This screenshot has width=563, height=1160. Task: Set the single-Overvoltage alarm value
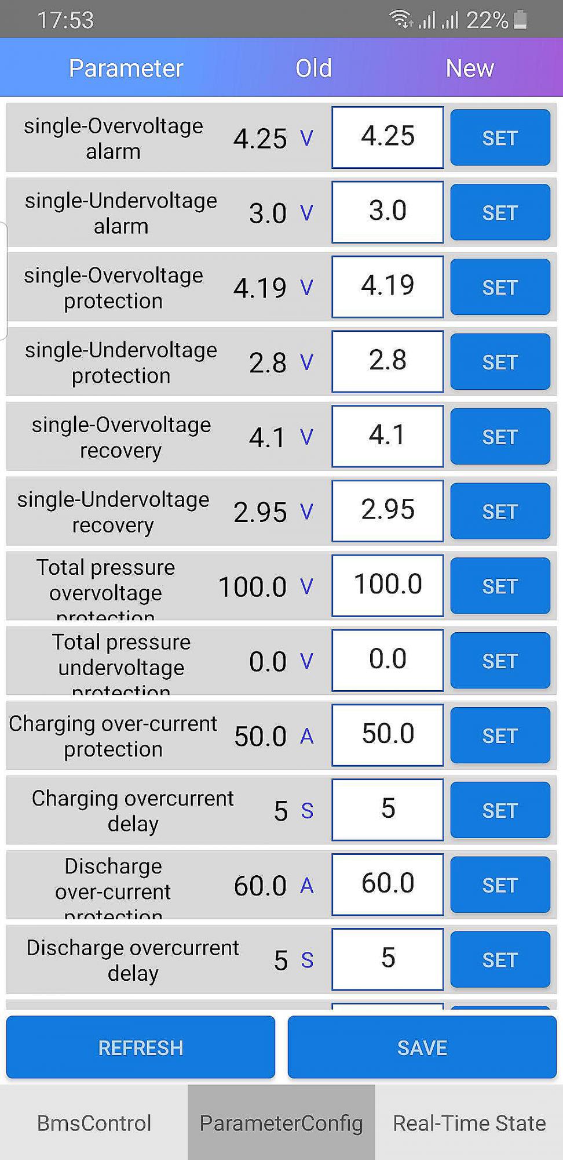(x=500, y=138)
